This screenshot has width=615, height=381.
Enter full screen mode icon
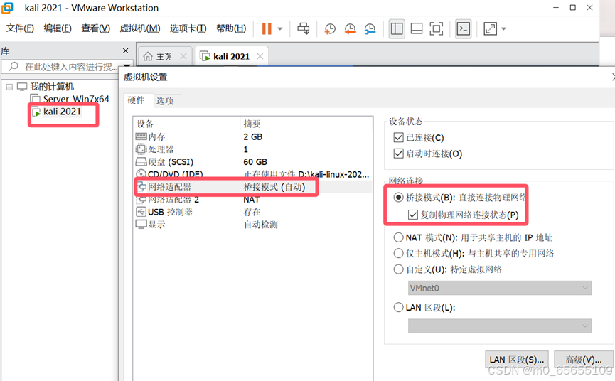(x=436, y=28)
